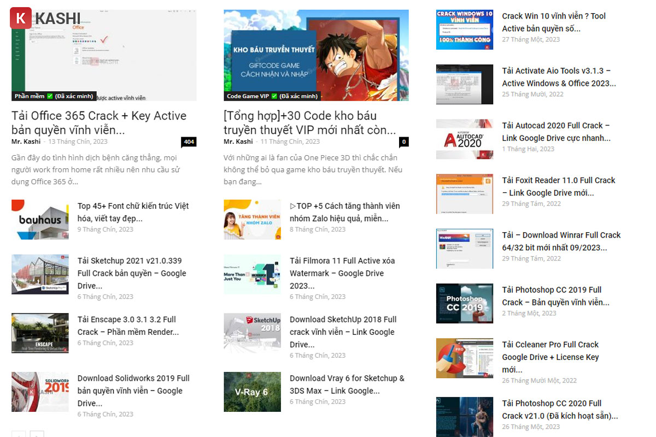The height and width of the screenshot is (437, 656).
Task: Click the date '26 Tháng Mười Một, 2022'
Action: (540, 380)
